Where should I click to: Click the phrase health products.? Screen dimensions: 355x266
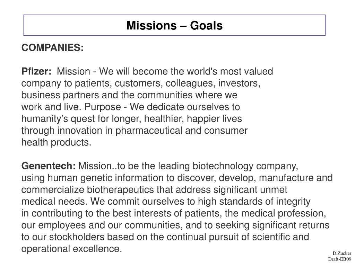pyautogui.click(x=56, y=142)
